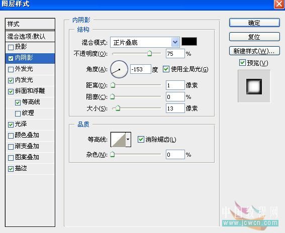Viewport: 285px width, 233px height.
Task: Tick the 外发光 checkbox
Action: (11, 69)
